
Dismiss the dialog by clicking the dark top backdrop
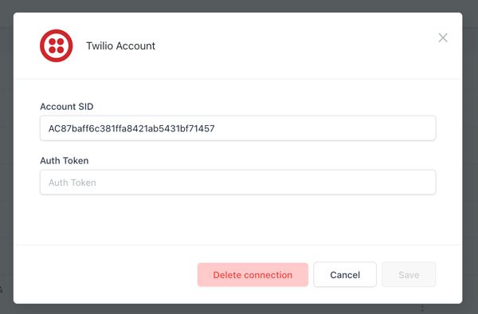click(237, 6)
